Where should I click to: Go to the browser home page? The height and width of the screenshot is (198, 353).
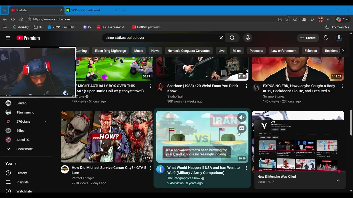click(21, 19)
